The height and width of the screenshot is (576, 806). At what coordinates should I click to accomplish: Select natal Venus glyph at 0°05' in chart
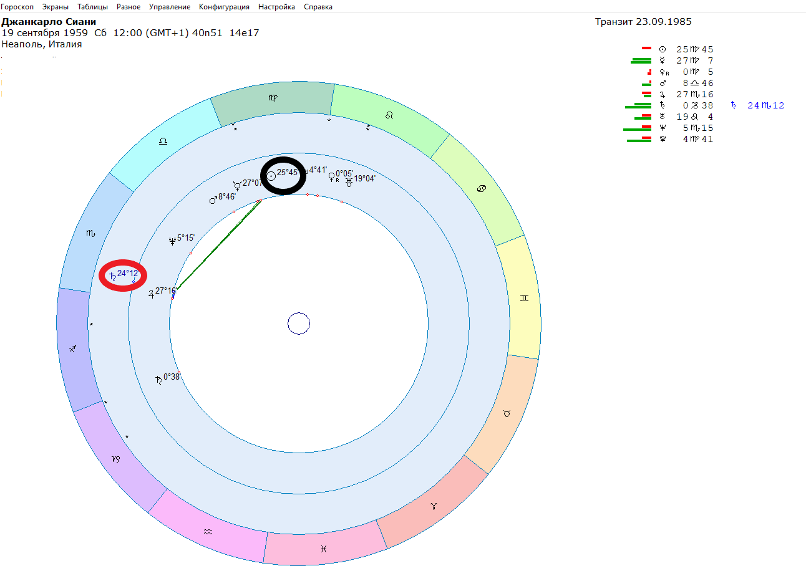click(332, 178)
